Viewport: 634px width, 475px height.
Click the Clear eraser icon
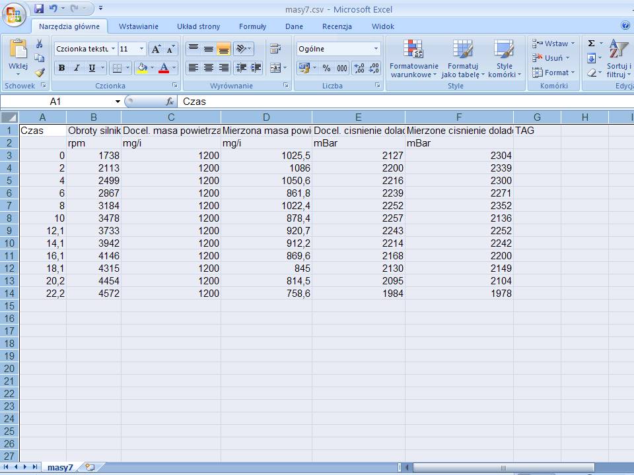[x=591, y=73]
